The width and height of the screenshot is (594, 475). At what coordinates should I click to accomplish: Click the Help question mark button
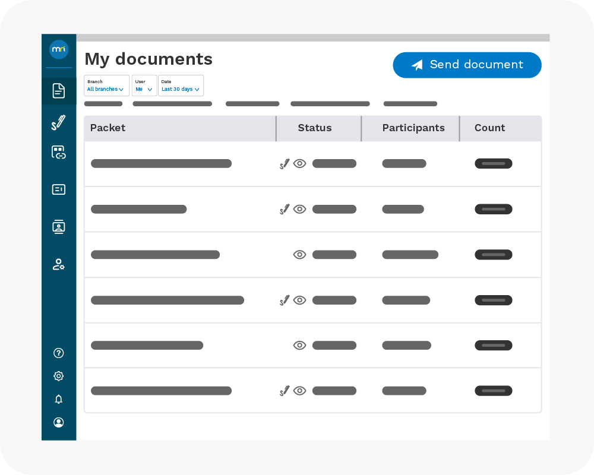59,353
